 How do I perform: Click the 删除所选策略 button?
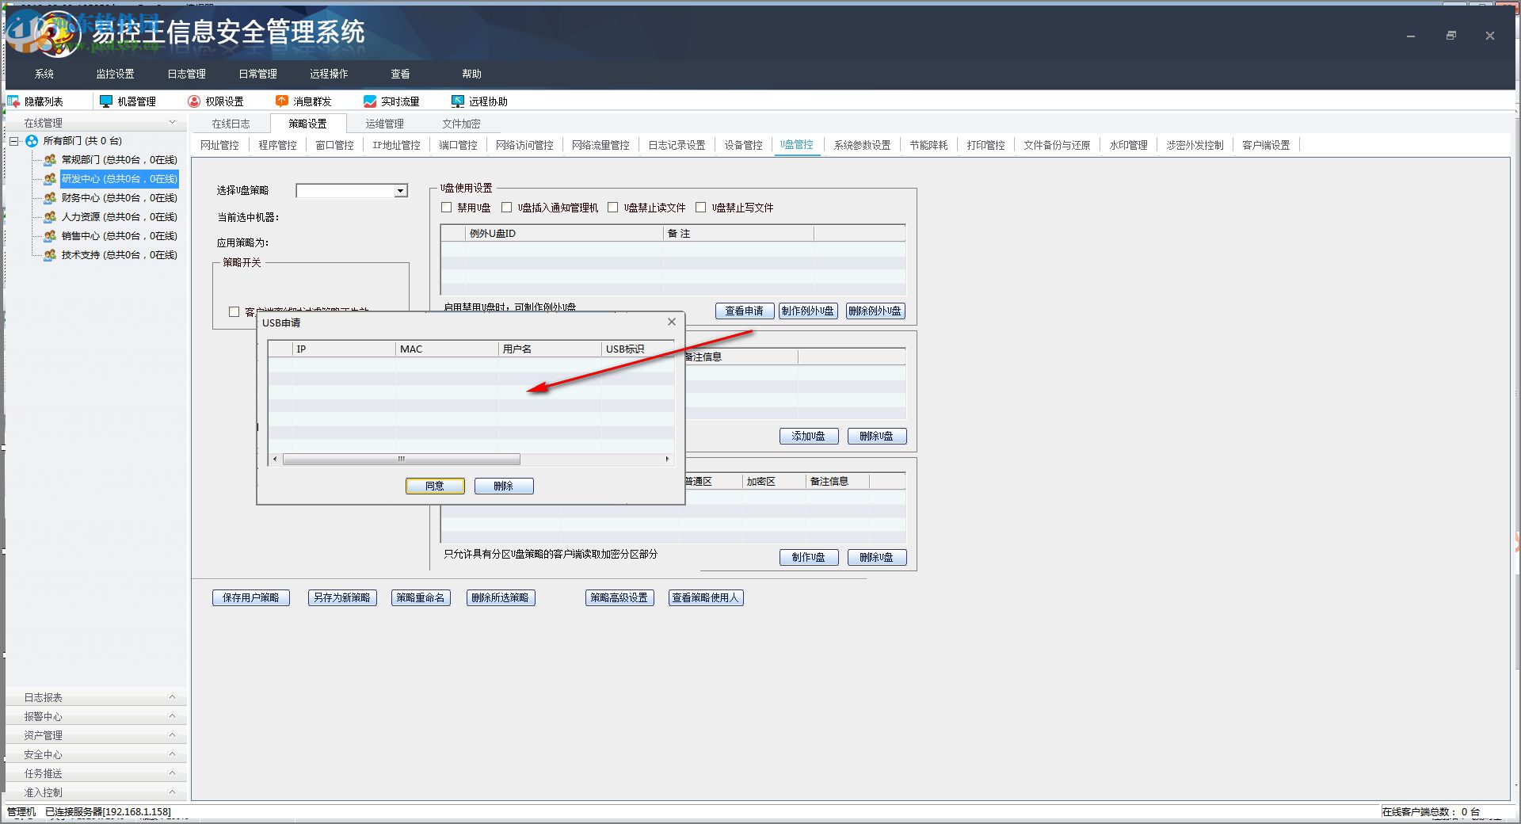coord(501,597)
